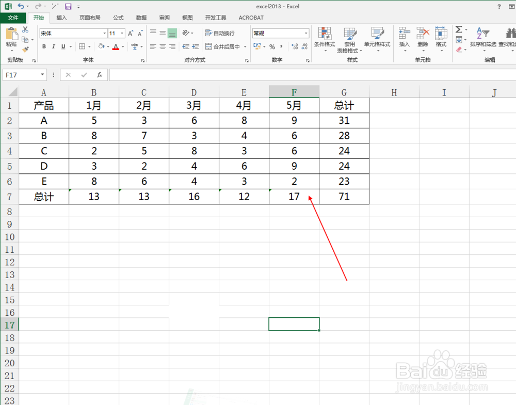Select the Percent Style (%) icon
This screenshot has height=405, width=516.
272,46
